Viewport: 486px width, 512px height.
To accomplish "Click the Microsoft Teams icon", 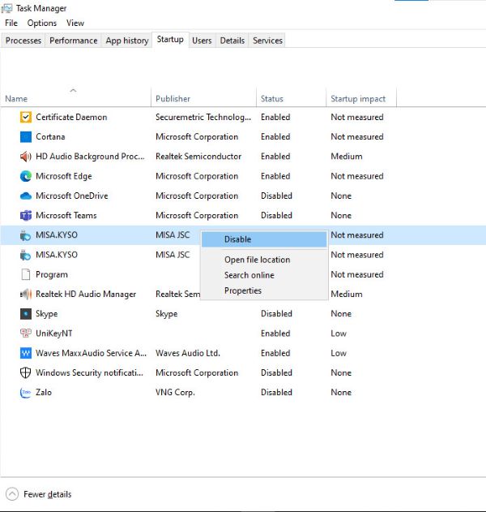I will pos(26,216).
